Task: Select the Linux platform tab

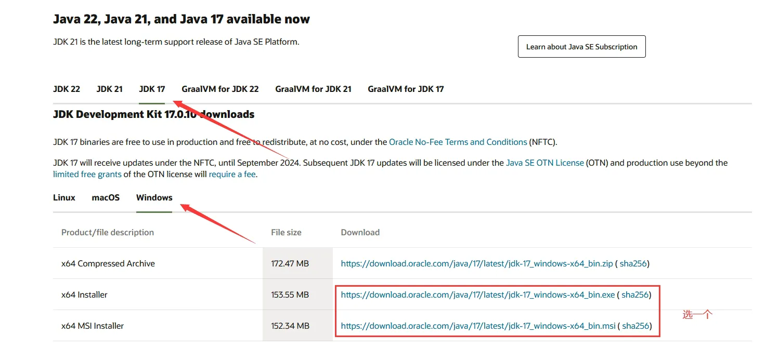Action: [x=64, y=197]
